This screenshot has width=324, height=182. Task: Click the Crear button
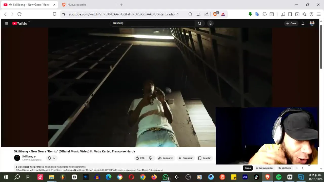[x=291, y=23]
